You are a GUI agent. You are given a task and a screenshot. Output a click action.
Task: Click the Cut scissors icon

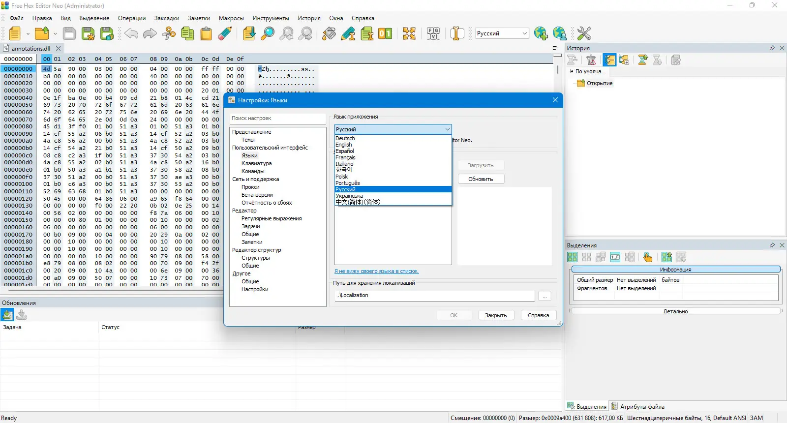169,33
